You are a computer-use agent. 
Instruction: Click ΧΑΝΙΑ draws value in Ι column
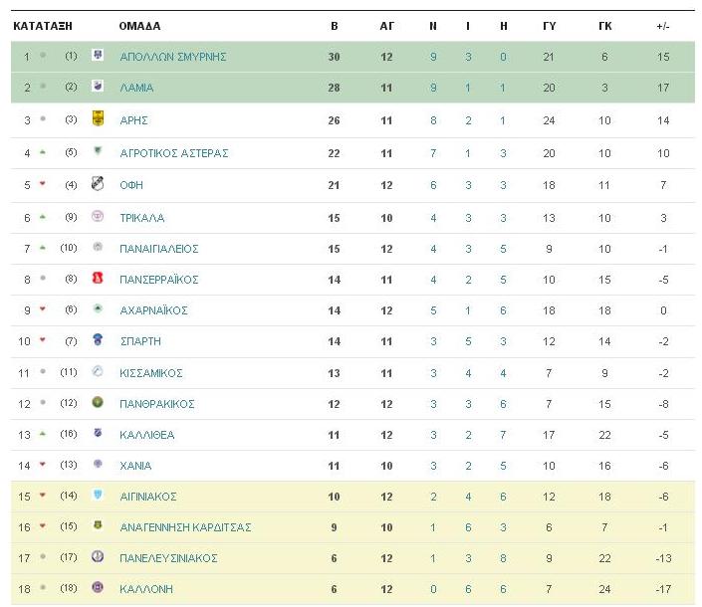click(x=468, y=466)
